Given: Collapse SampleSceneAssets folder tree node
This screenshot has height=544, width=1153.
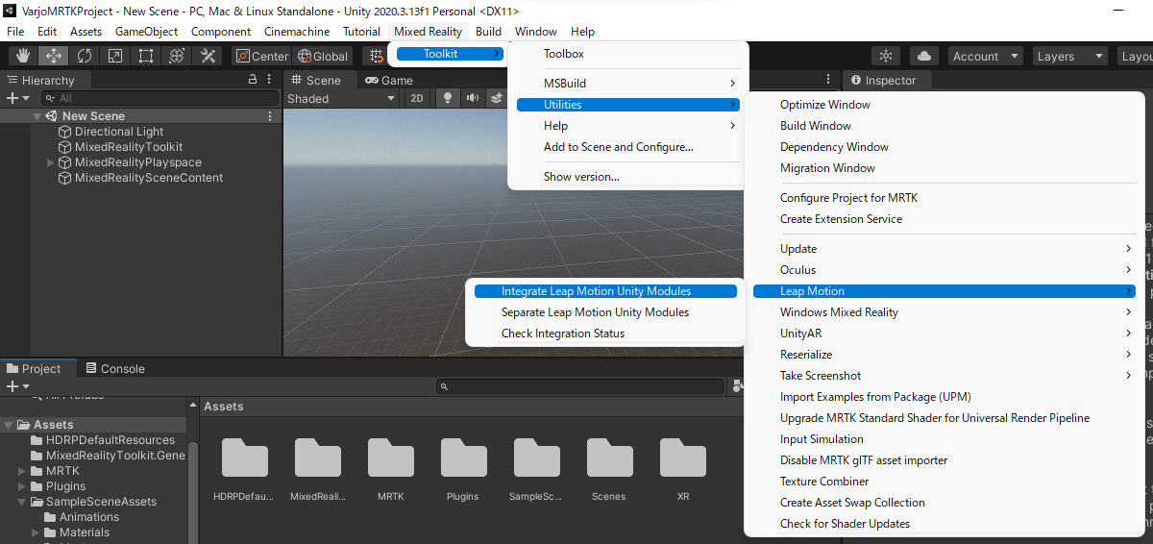Looking at the screenshot, I should point(22,502).
